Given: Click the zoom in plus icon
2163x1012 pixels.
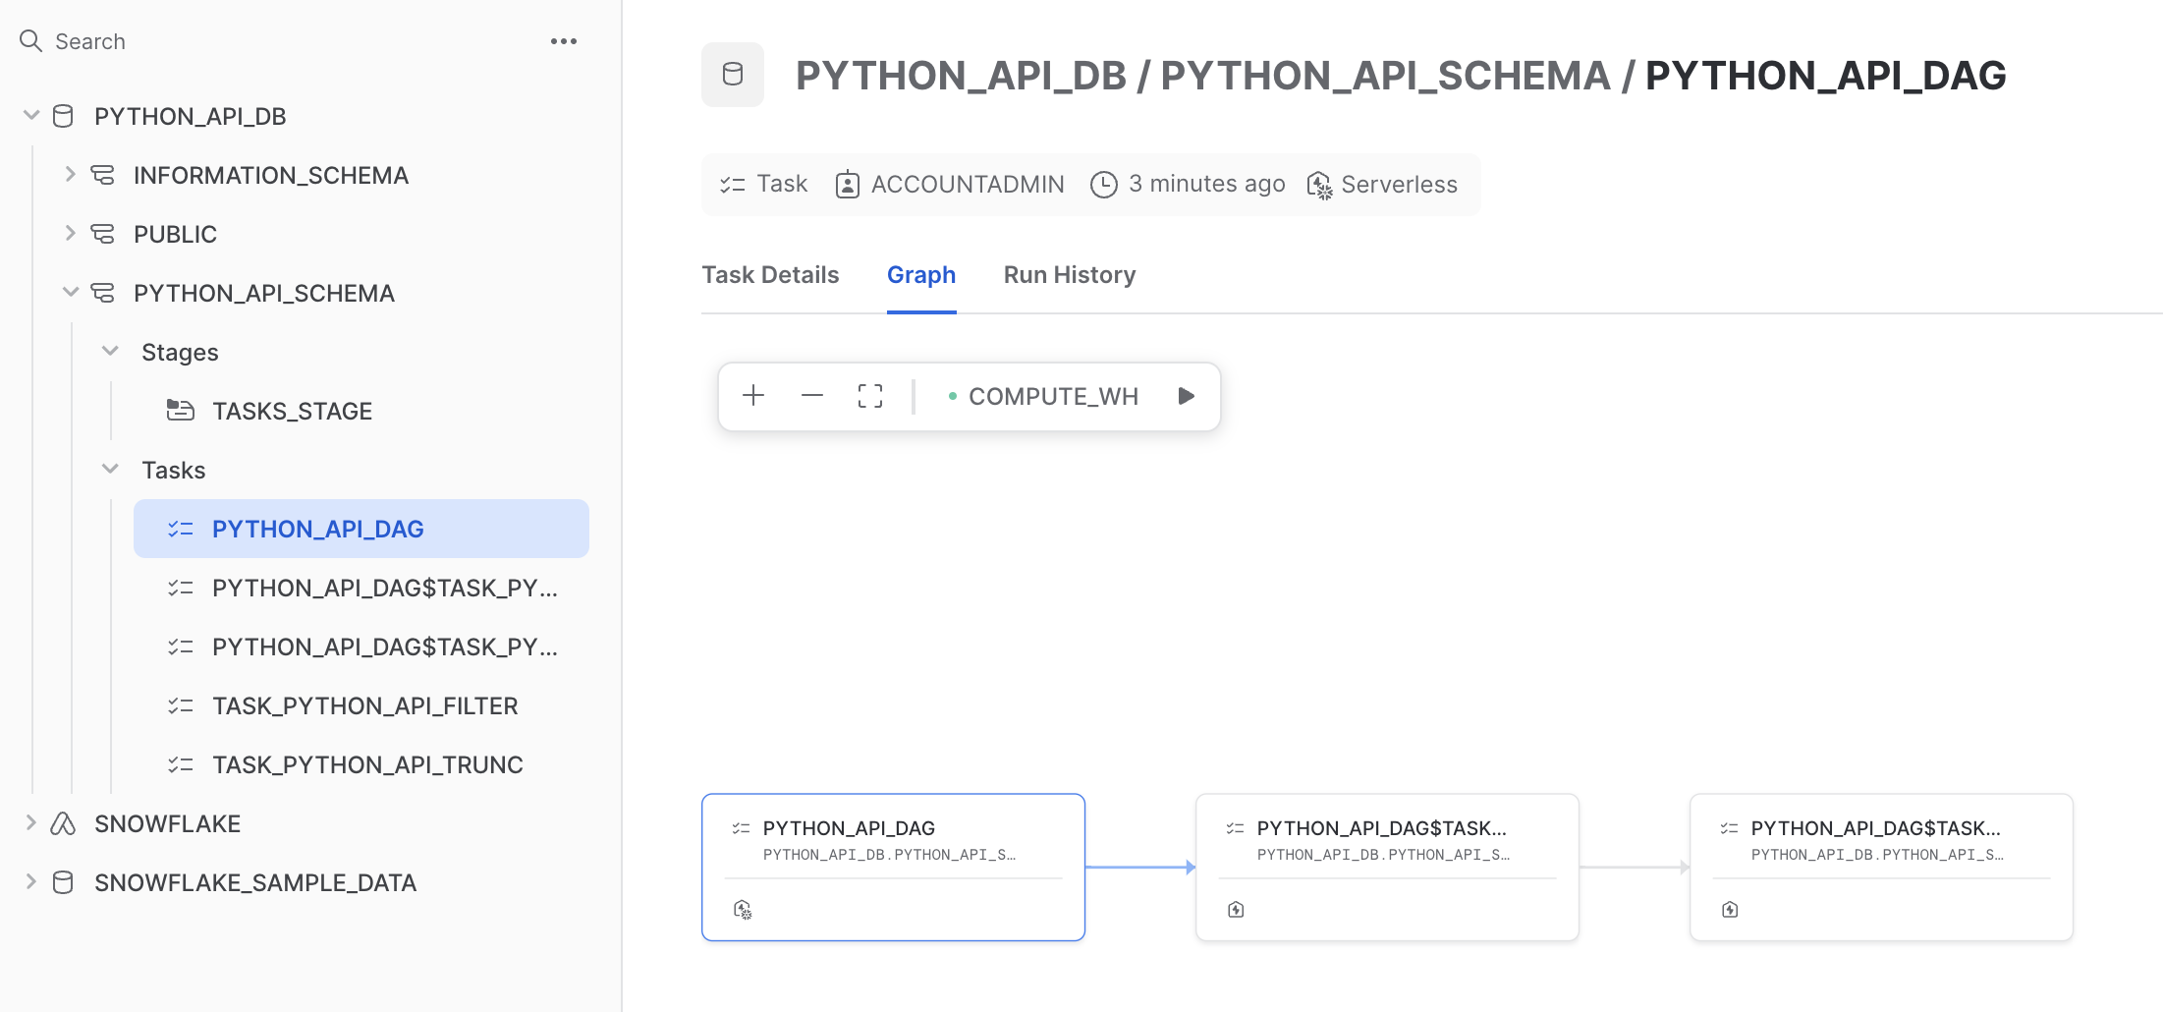Looking at the screenshot, I should (x=753, y=396).
